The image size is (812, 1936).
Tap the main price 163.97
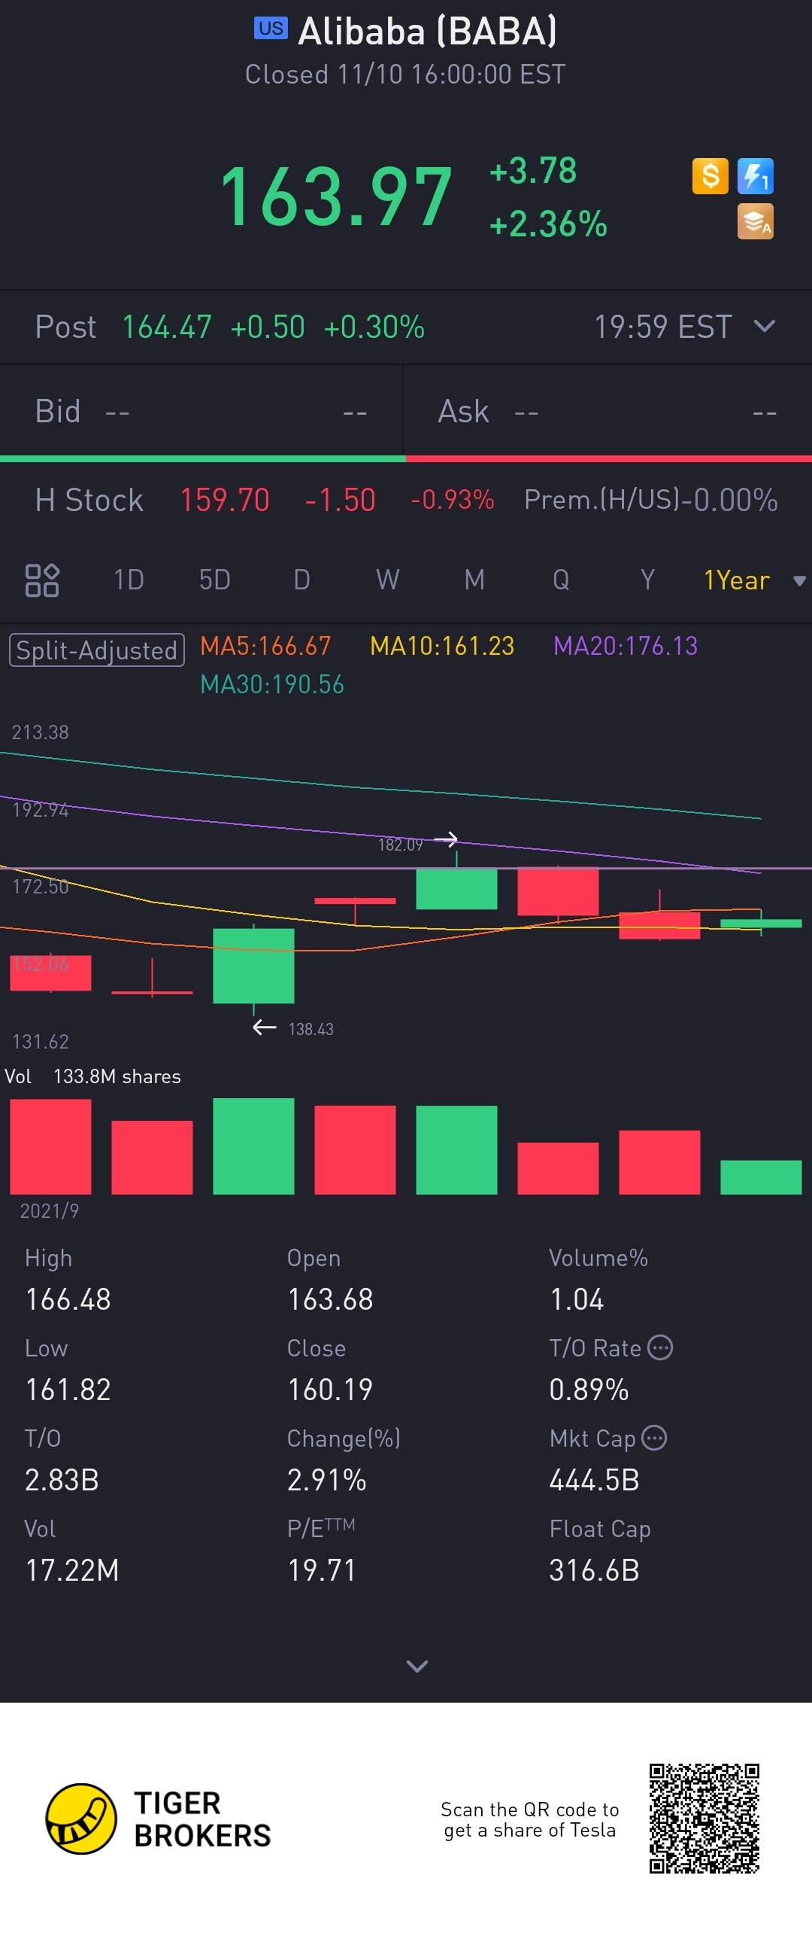pyautogui.click(x=336, y=197)
